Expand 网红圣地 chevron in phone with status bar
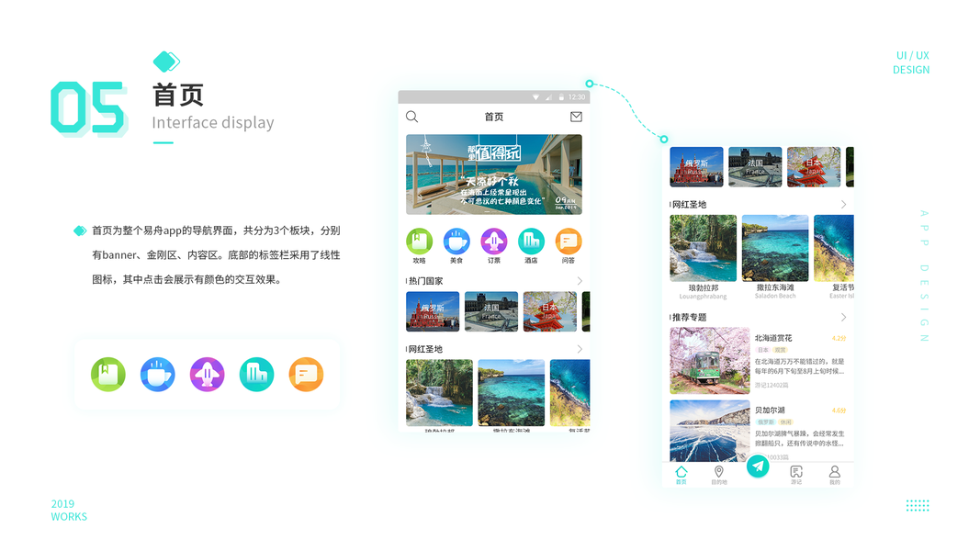Image resolution: width=980 pixels, height=551 pixels. pos(580,349)
